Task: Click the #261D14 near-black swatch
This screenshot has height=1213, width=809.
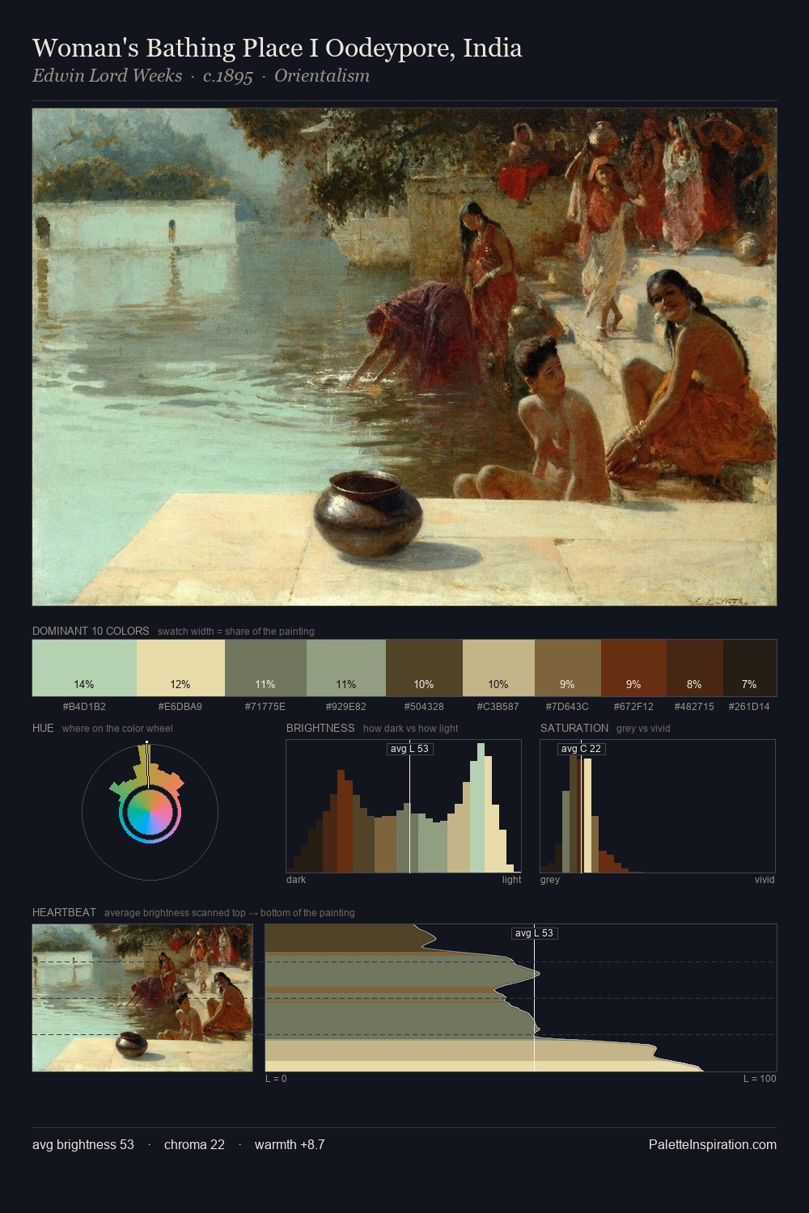Action: click(749, 668)
